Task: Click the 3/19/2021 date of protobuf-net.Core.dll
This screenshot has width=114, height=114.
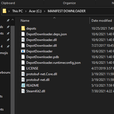Action: pos(103,74)
